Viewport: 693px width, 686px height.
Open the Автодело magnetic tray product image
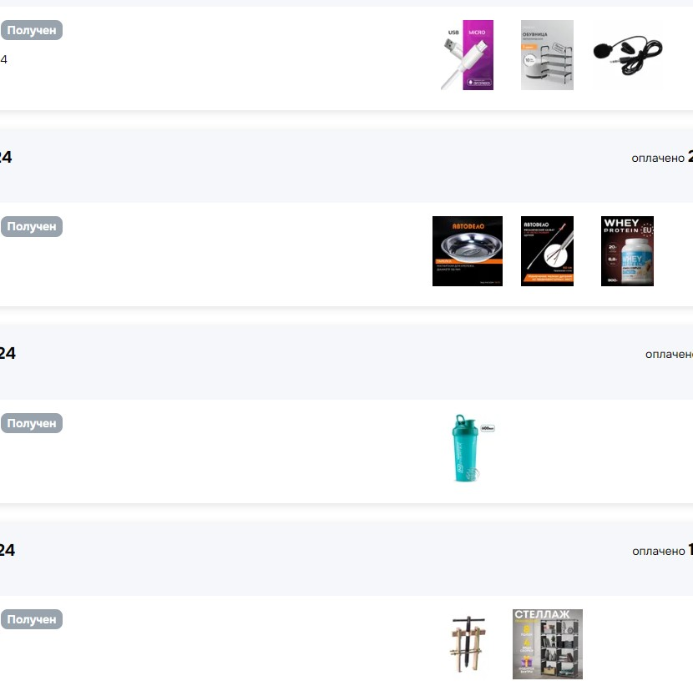click(468, 251)
